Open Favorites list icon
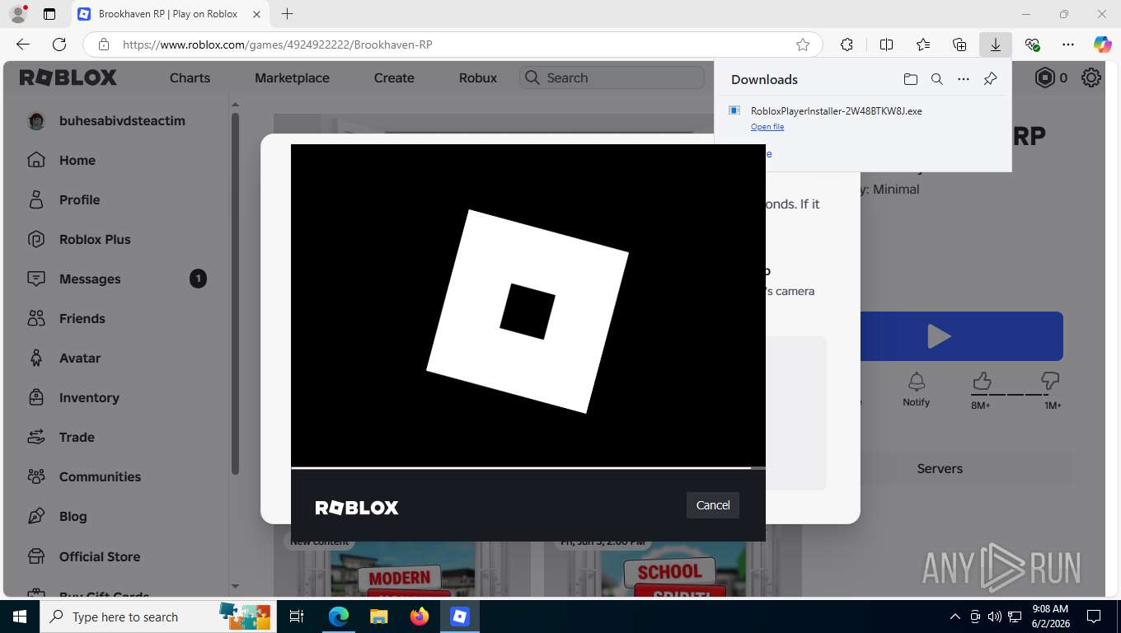Screen dimensions: 1121x633 pyautogui.click(x=922, y=45)
